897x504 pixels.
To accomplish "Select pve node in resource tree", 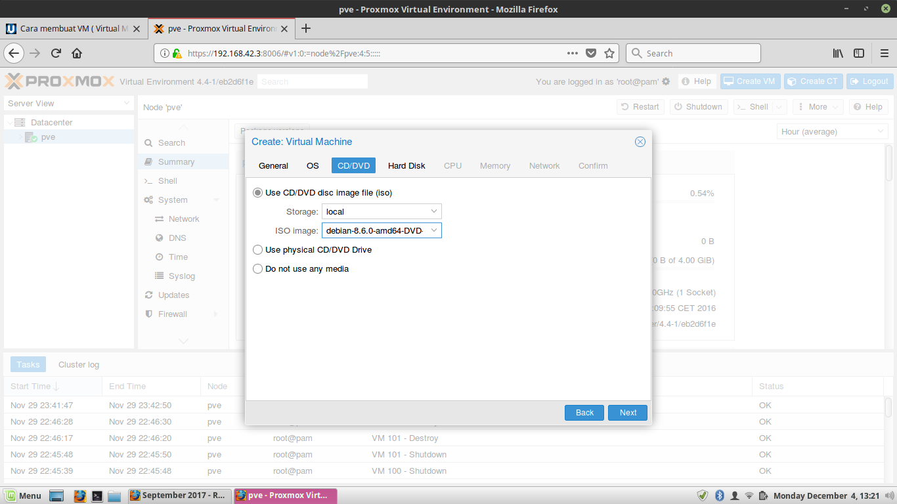I will pos(48,137).
